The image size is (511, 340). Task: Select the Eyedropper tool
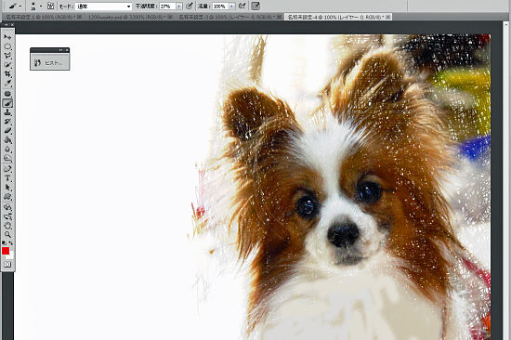(x=7, y=84)
